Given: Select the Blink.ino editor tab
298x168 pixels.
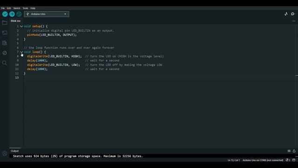Looking at the screenshot, I should 15,21.
